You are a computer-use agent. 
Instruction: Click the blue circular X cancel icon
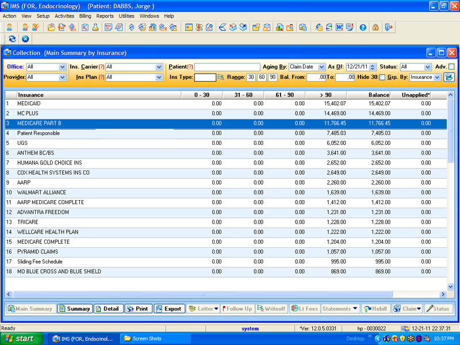point(25,39)
